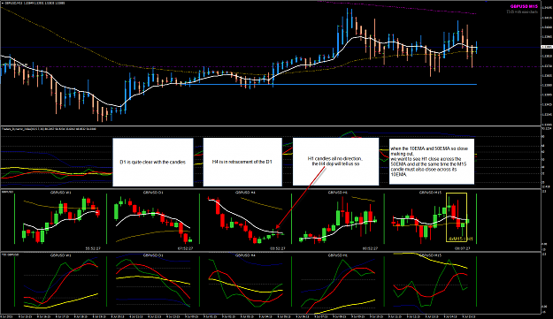Click the GBPUSD D1 label in TDI row
Image resolution: width=553 pixels, height=319 pixels.
[153, 255]
